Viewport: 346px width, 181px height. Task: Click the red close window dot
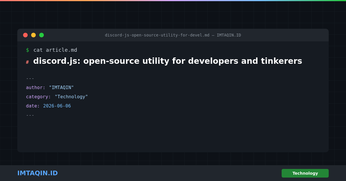click(x=25, y=35)
